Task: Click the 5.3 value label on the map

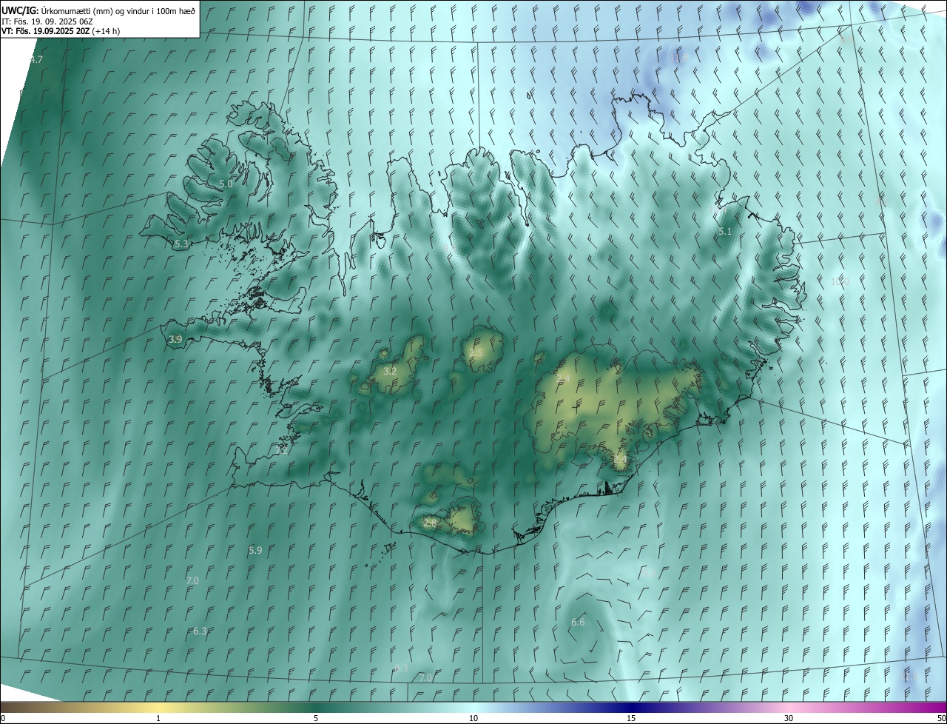Action: point(181,244)
